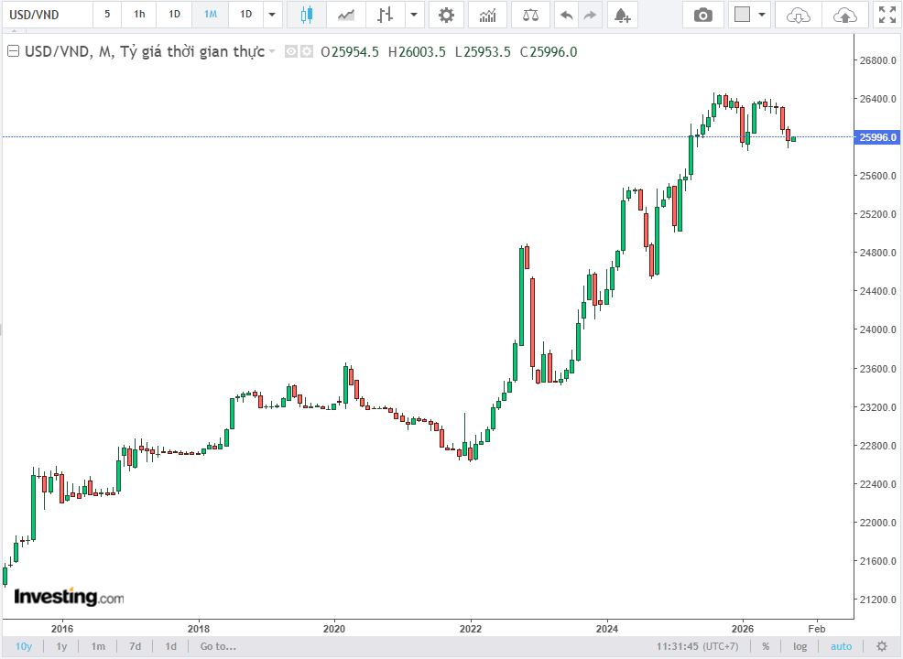Click the USD/VND symbol search field
Screen dimensions: 903x659
coord(48,15)
